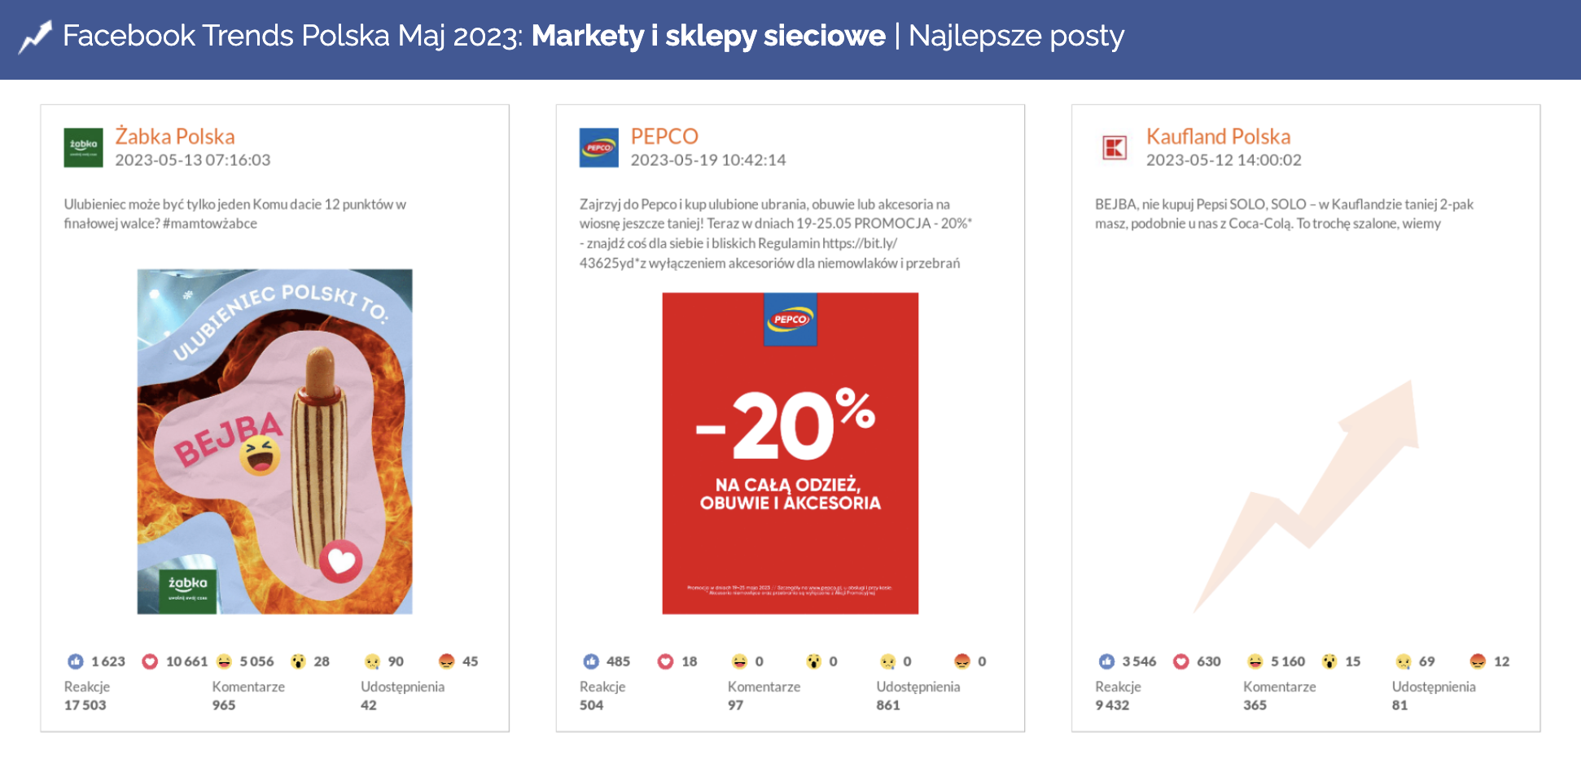The width and height of the screenshot is (1581, 763).
Task: Click the heart reaction icon on the Żabka post
Action: pyautogui.click(x=150, y=661)
